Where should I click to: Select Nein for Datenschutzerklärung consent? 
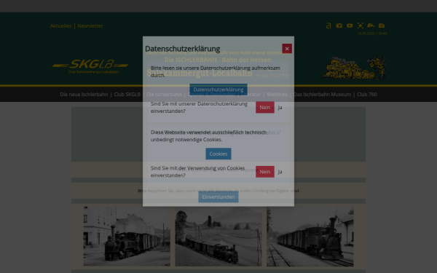pos(265,107)
